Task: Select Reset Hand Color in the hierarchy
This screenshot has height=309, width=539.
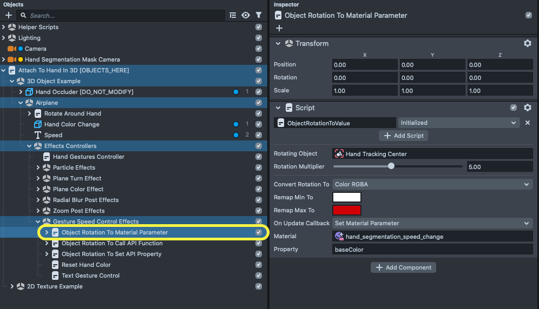Action: 86,265
